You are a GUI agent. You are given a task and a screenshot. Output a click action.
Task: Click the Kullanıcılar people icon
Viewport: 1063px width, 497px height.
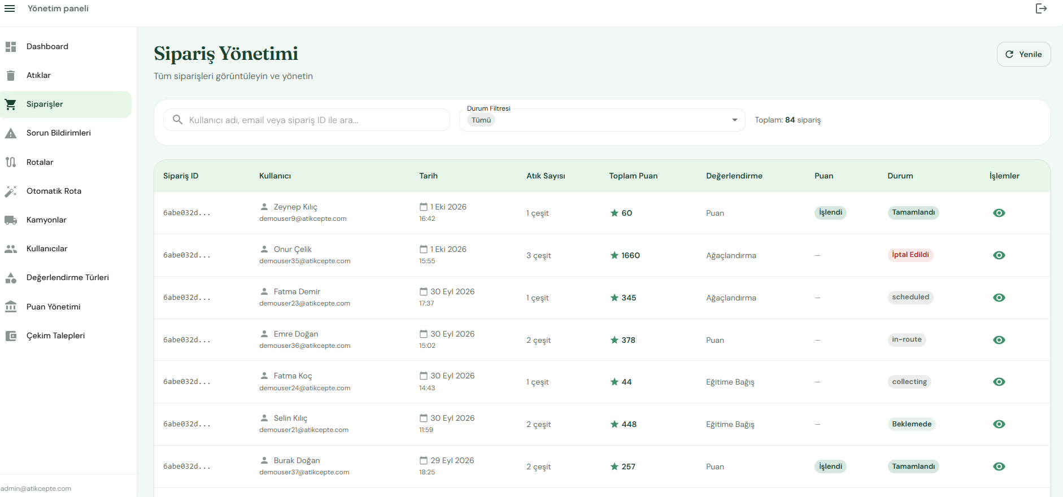(x=11, y=249)
